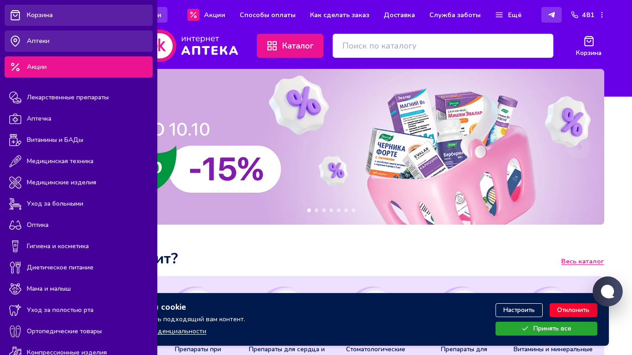Image resolution: width=632 pixels, height=355 pixels.
Task: Open the cart icon in the header
Action: 589,46
